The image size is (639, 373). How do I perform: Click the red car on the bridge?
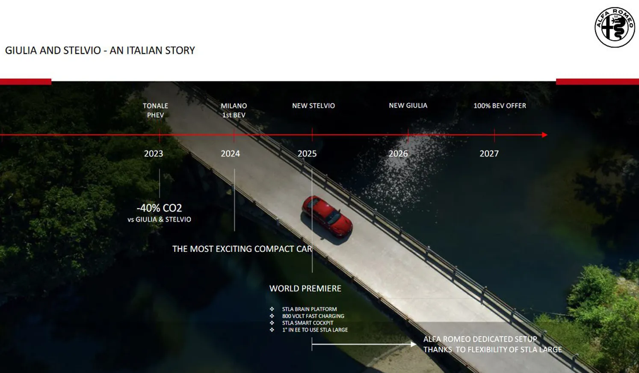tap(327, 216)
